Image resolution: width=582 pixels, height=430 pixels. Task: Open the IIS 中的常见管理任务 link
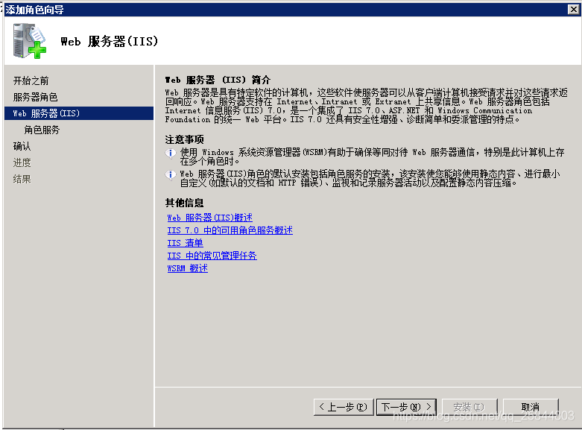click(212, 256)
